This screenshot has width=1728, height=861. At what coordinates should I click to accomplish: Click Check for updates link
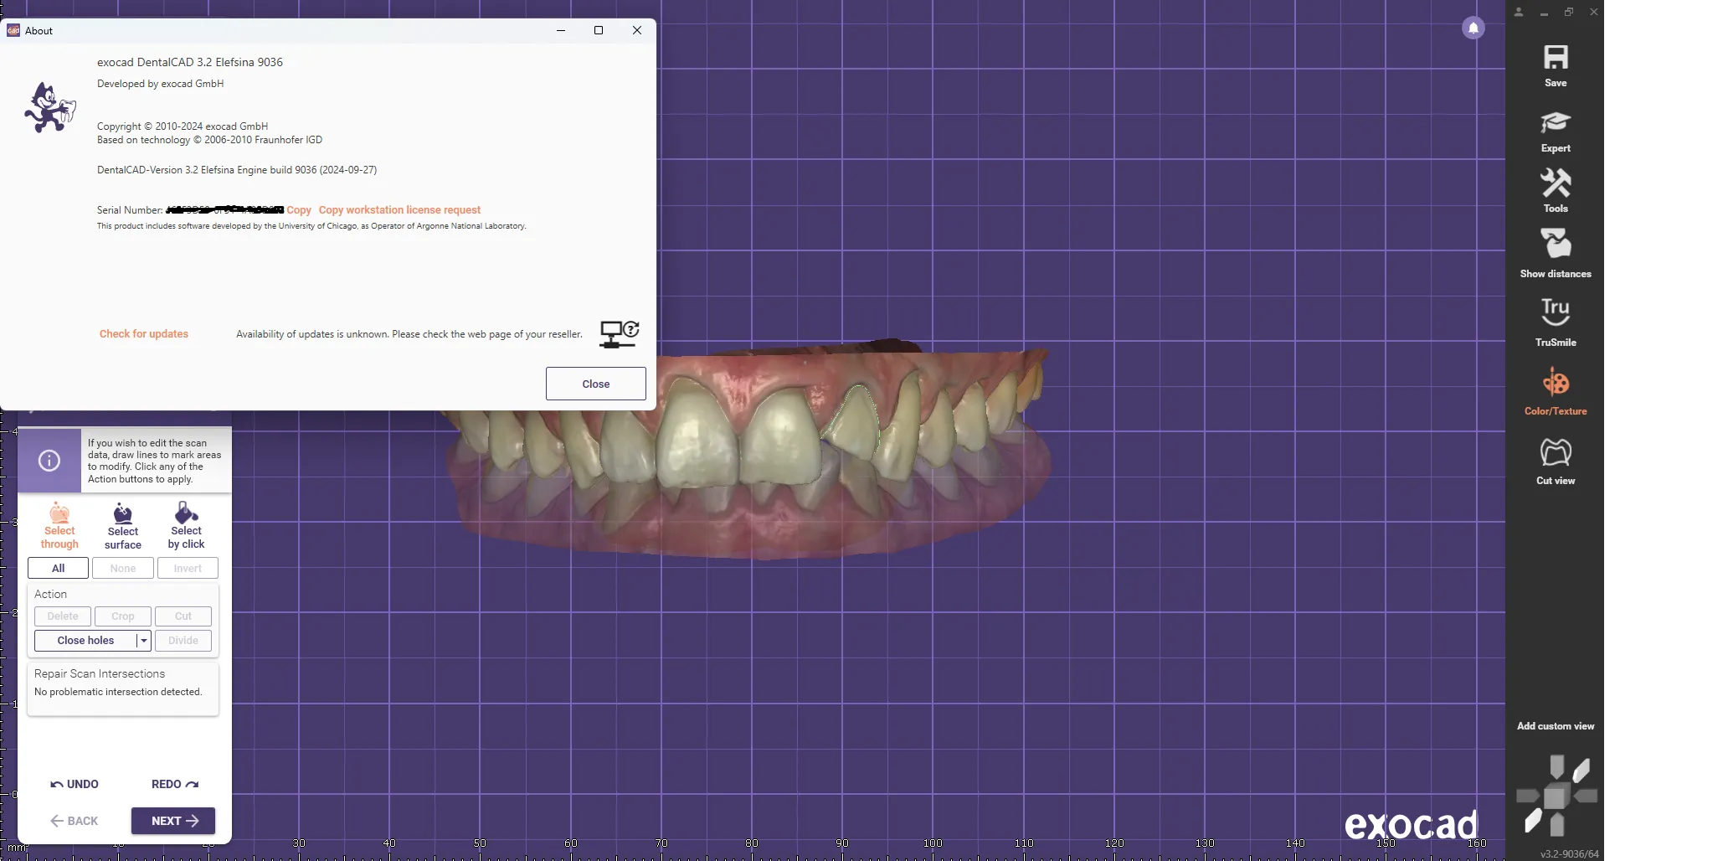click(144, 334)
